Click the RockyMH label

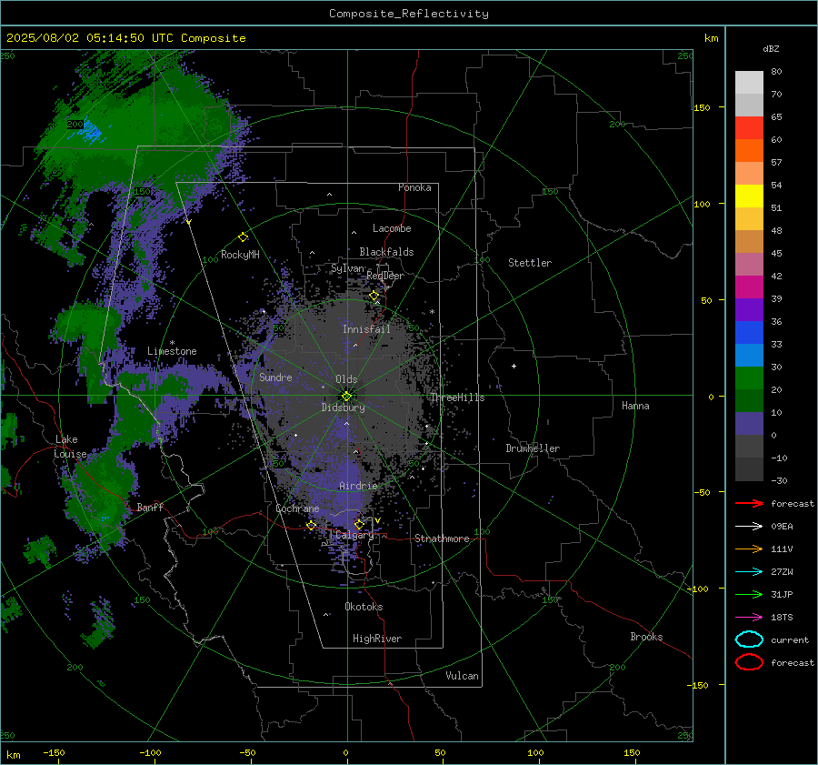click(240, 255)
